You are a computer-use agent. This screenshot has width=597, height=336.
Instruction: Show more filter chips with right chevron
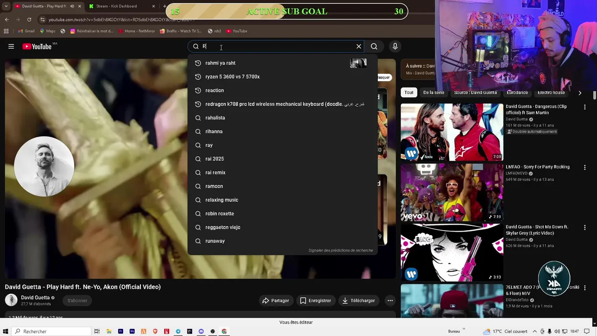click(x=580, y=93)
